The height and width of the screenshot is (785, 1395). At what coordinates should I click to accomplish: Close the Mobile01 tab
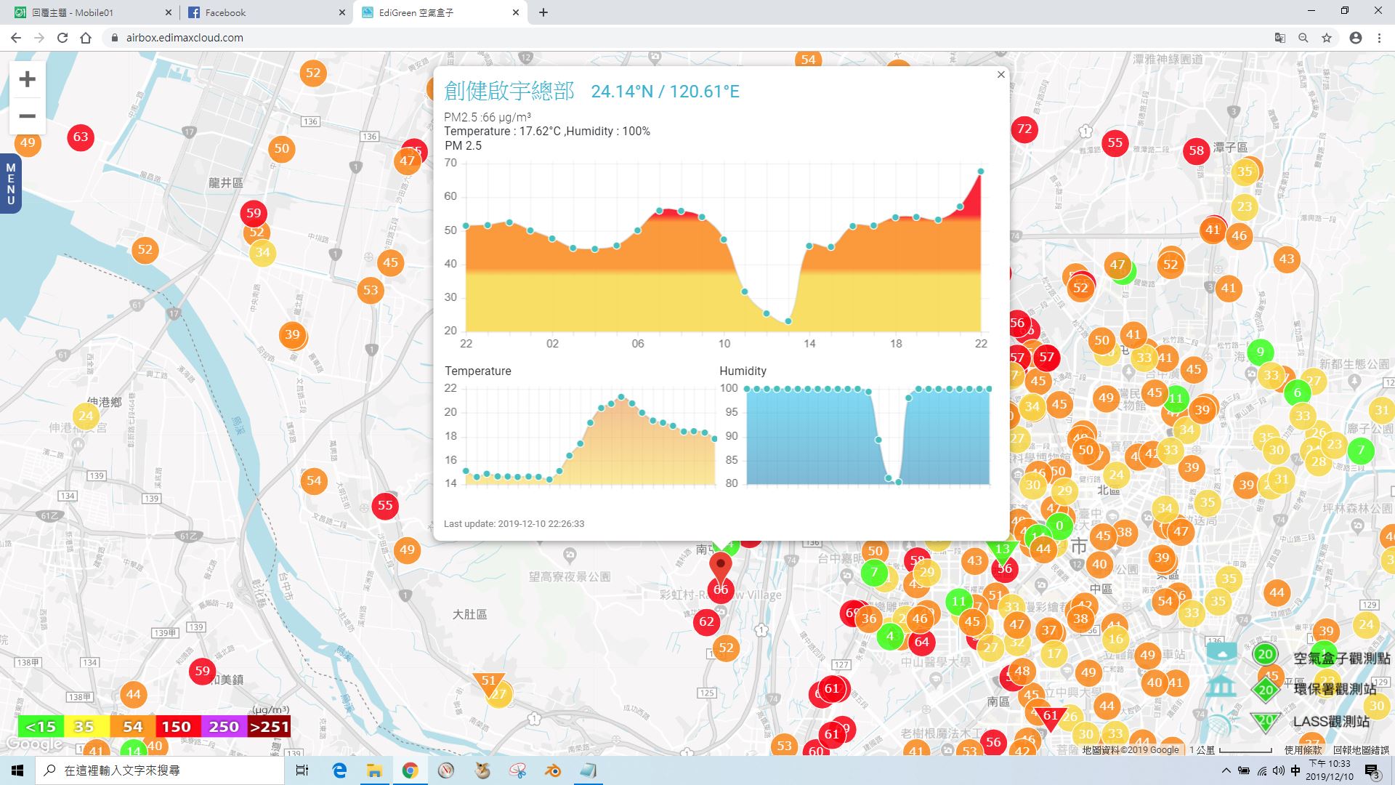click(169, 12)
